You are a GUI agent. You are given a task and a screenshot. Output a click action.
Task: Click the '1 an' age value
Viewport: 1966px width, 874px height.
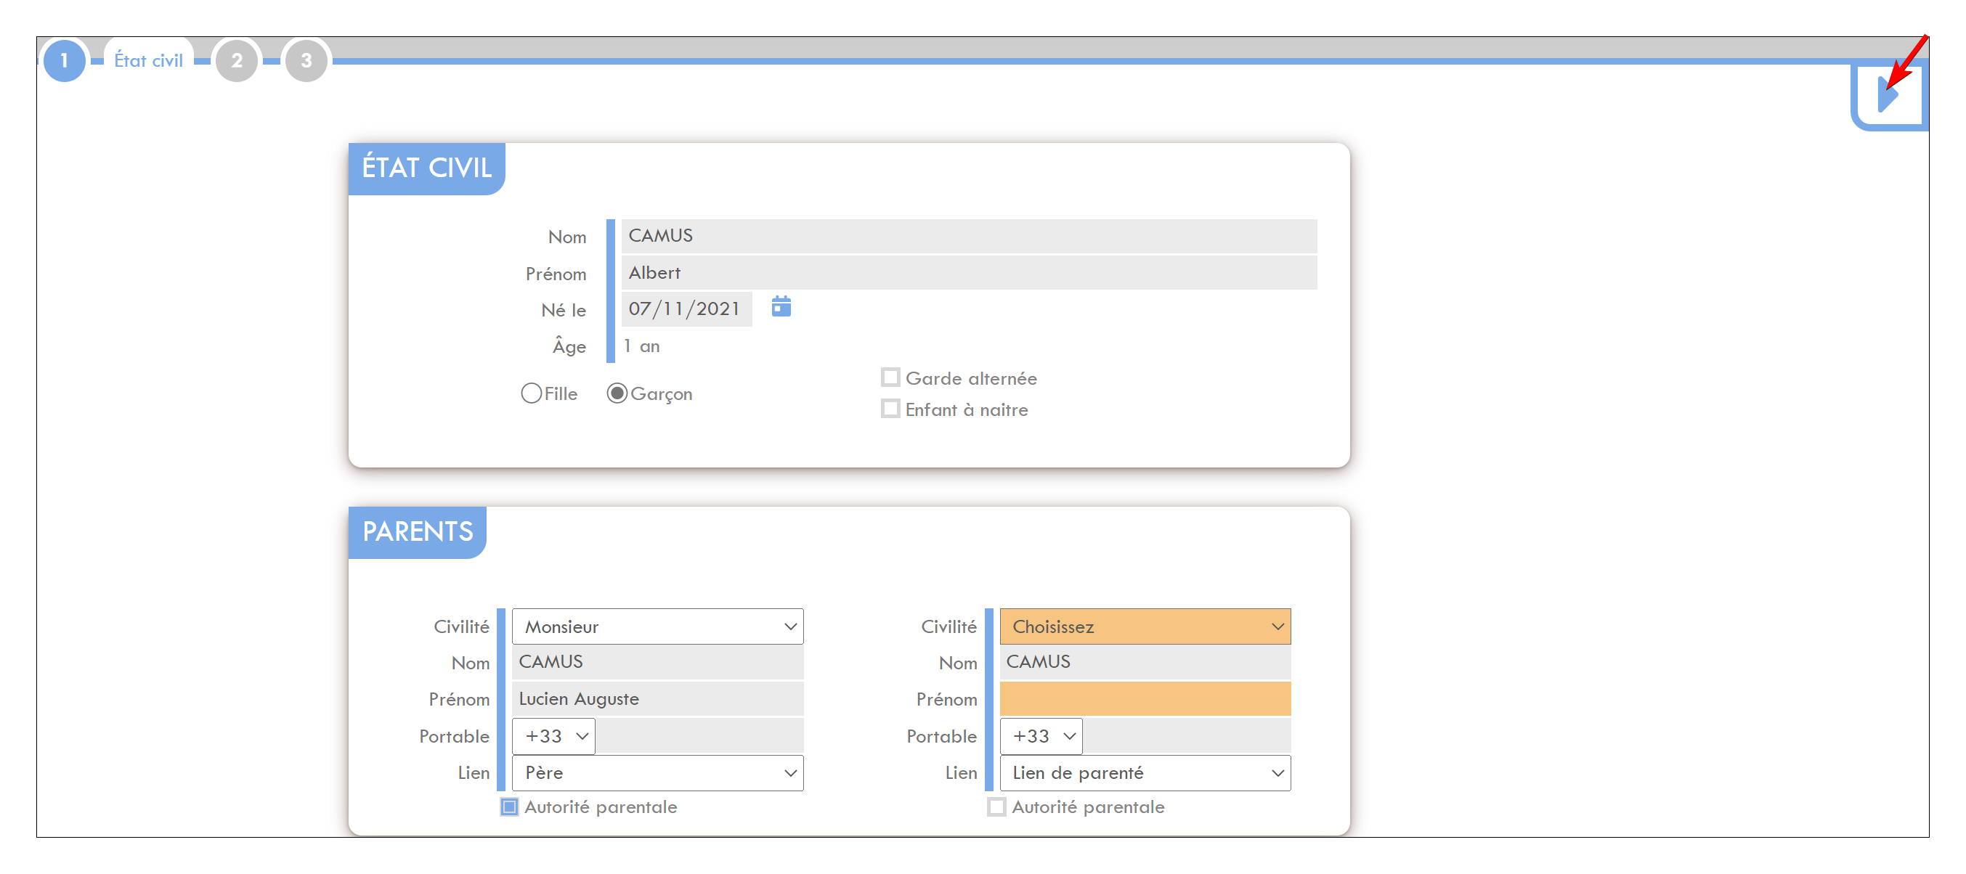coord(641,346)
